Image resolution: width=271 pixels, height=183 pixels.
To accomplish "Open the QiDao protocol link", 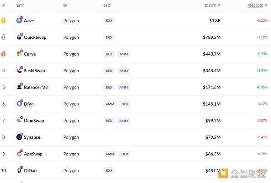I will point(30,170).
